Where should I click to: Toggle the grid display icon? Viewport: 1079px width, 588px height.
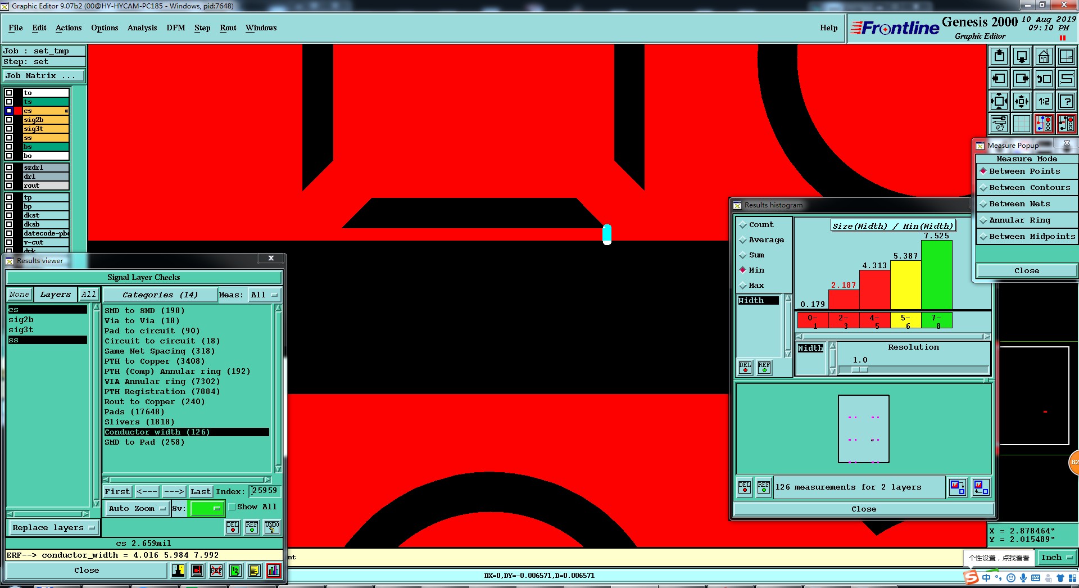(1022, 124)
